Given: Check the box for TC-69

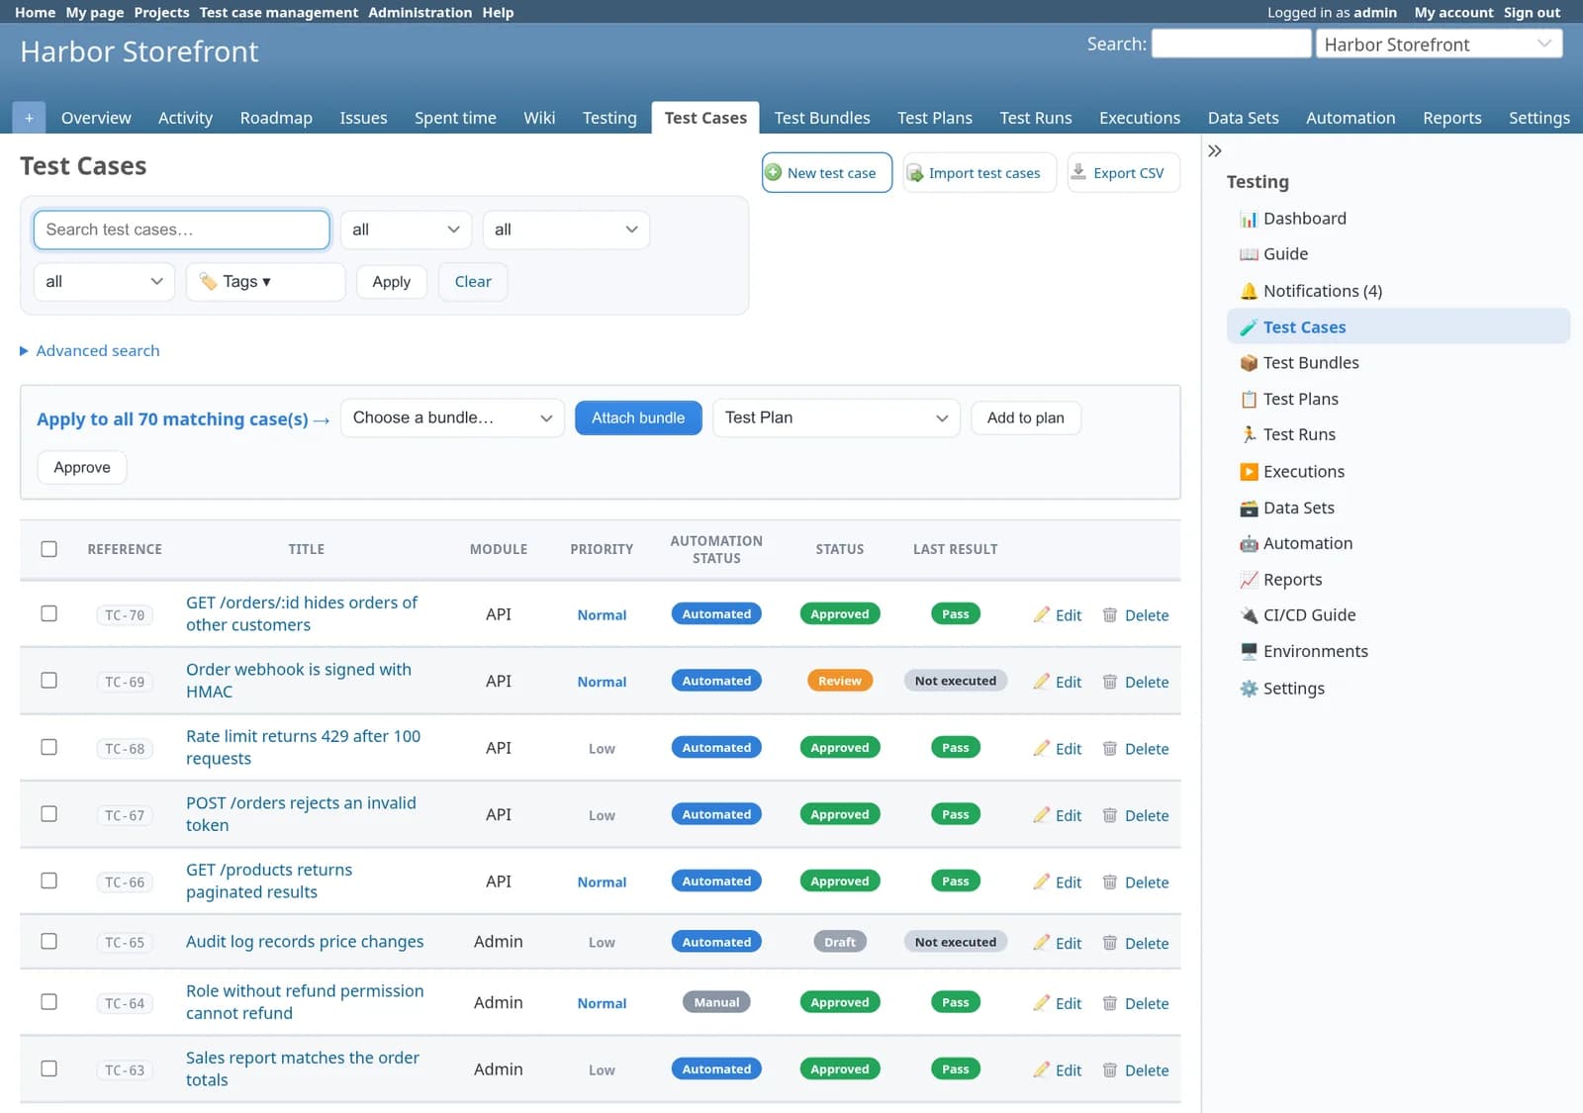Looking at the screenshot, I should [x=48, y=681].
